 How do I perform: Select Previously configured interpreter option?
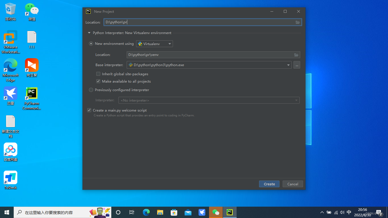(91, 90)
